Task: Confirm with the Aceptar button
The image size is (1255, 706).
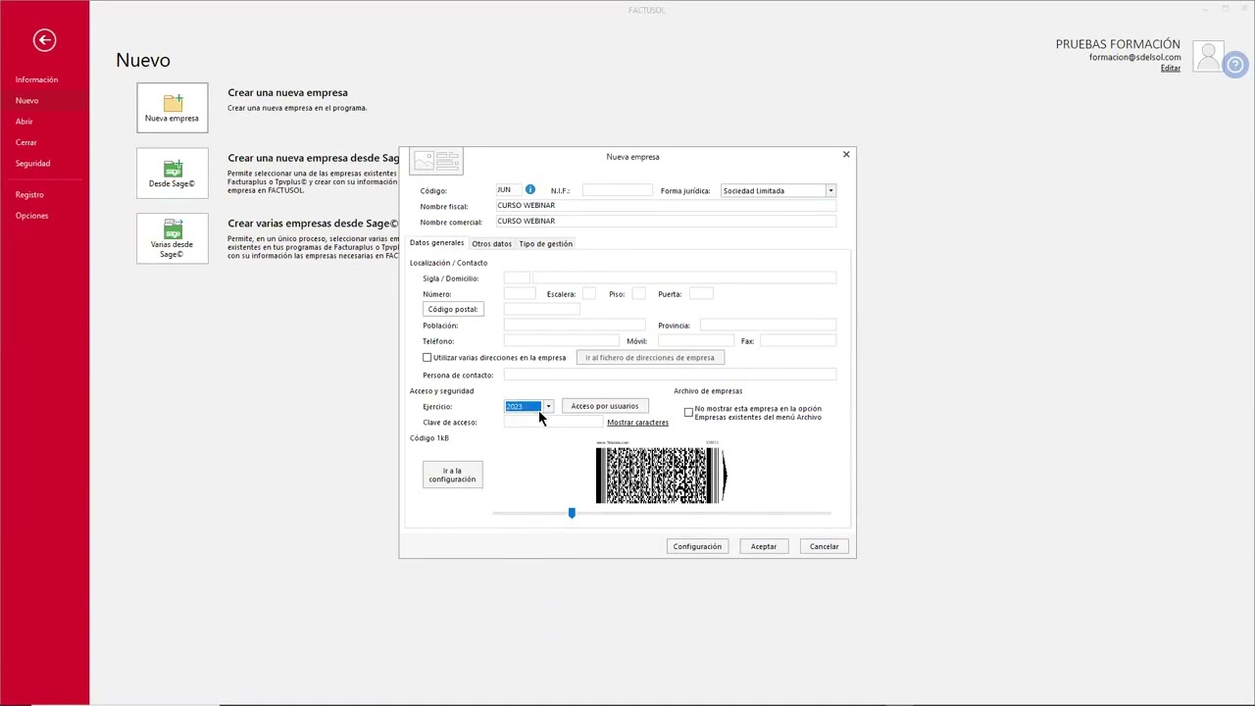Action: [764, 546]
